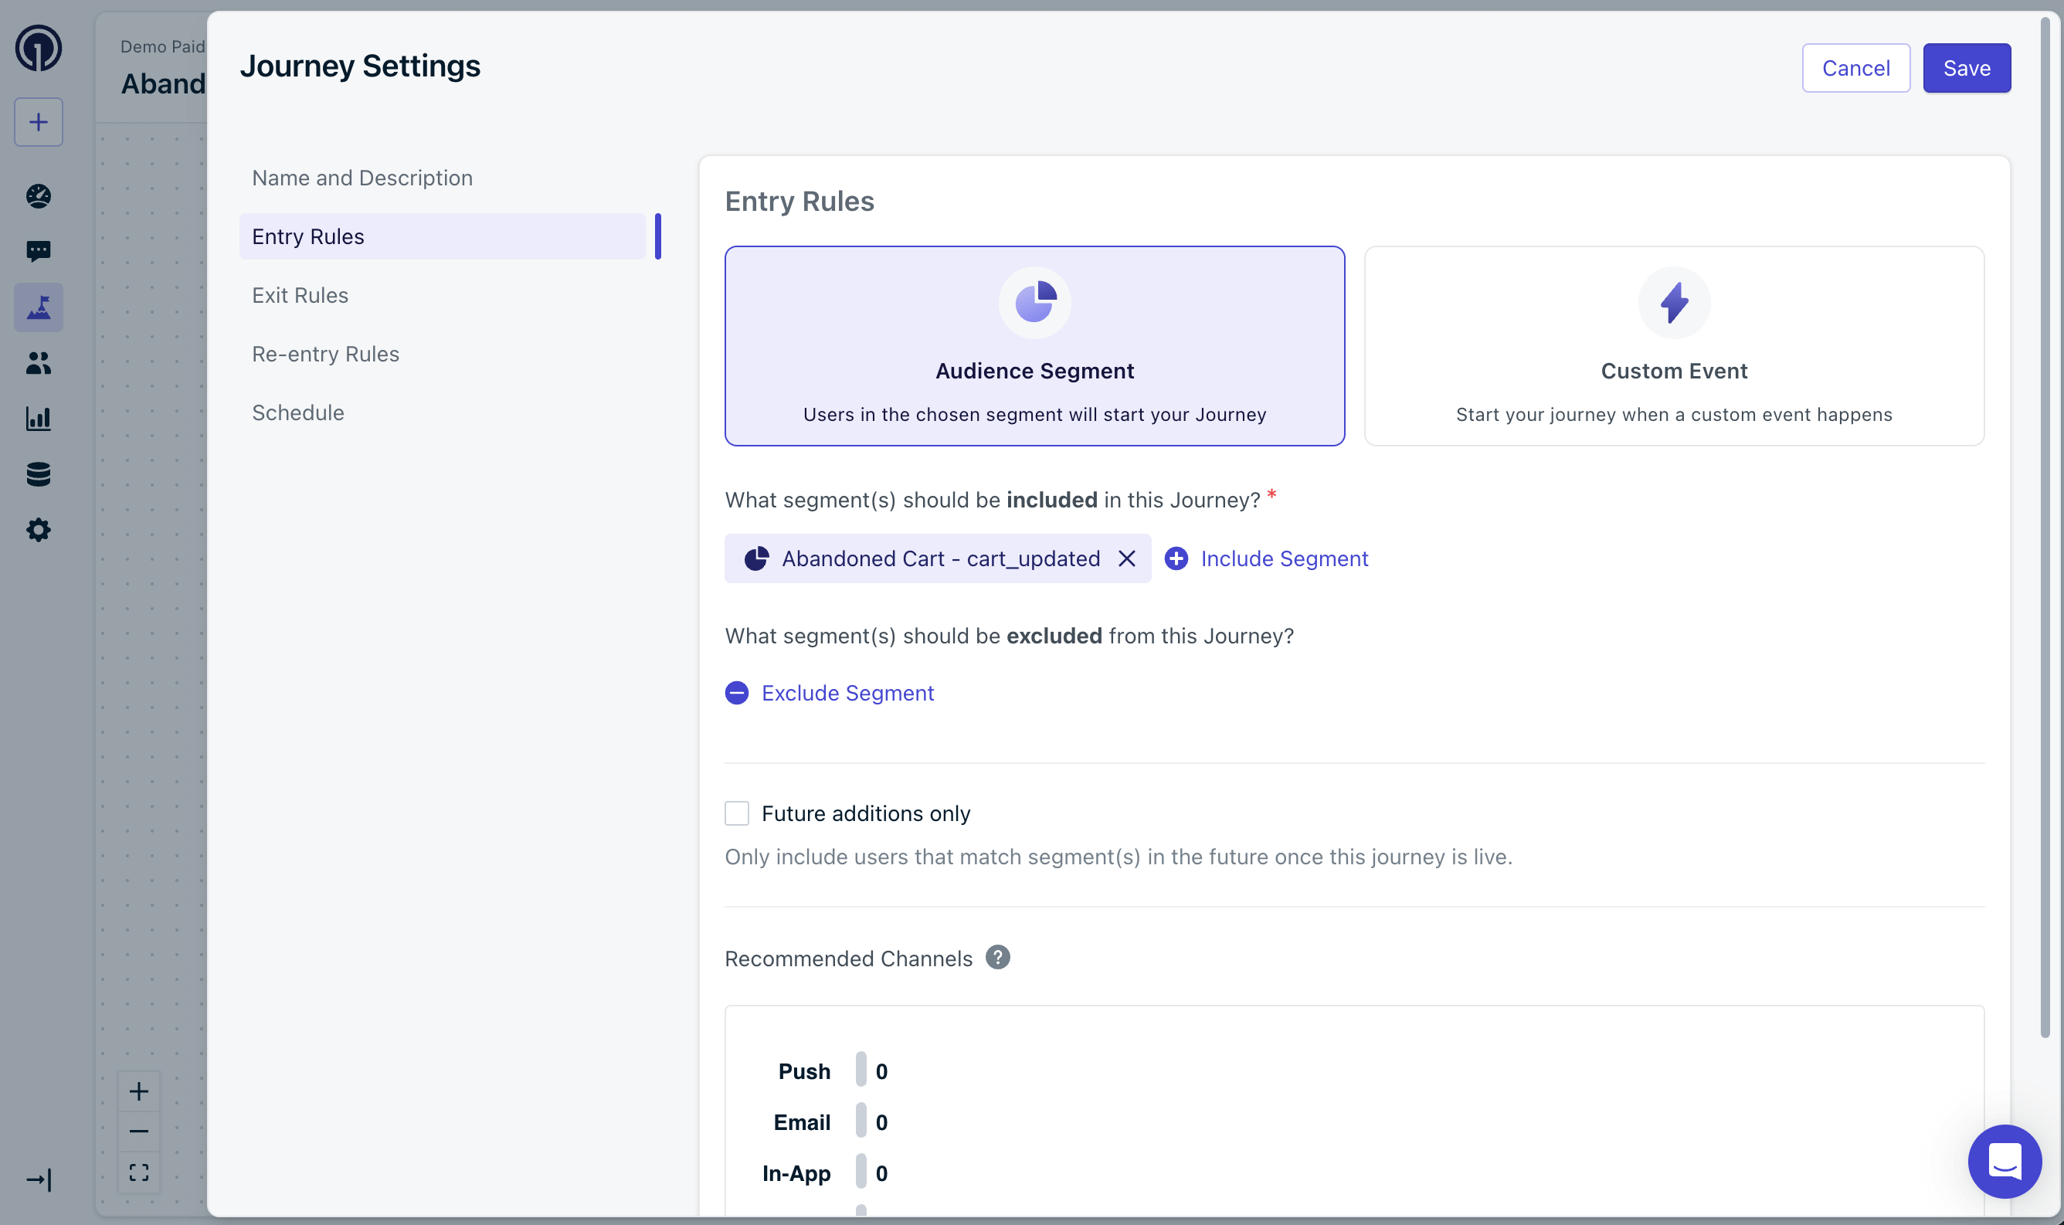Click the Messages chat bubble sidebar icon
Viewport: 2064px width, 1225px height.
(38, 251)
